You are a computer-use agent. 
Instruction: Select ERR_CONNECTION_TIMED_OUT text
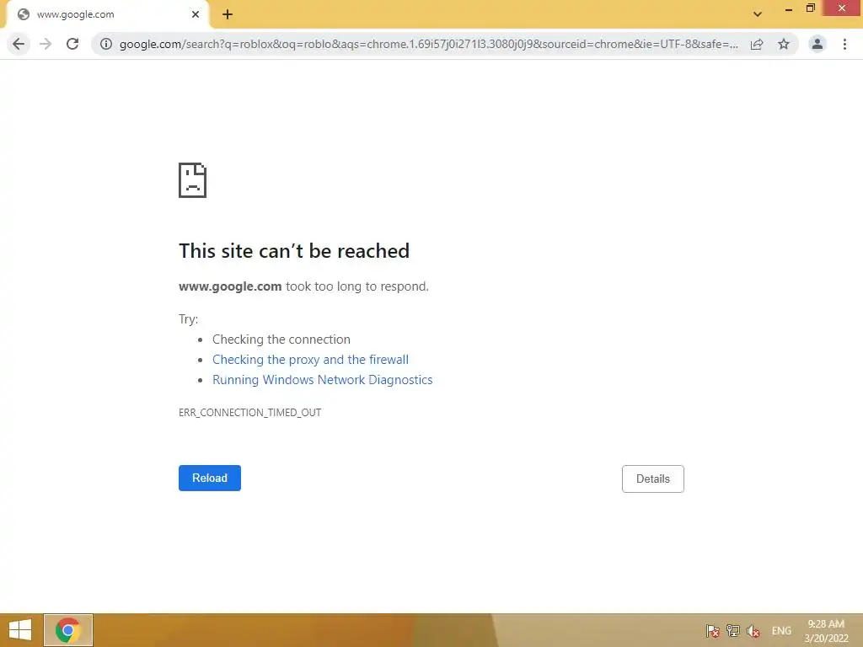click(x=249, y=413)
